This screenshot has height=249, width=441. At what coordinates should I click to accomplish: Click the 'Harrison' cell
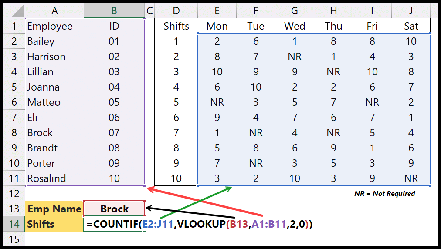54,57
